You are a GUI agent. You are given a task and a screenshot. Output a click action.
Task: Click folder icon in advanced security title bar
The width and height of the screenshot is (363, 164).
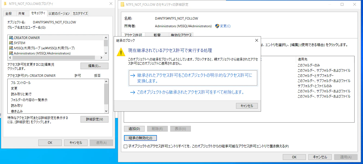click(x=122, y=4)
